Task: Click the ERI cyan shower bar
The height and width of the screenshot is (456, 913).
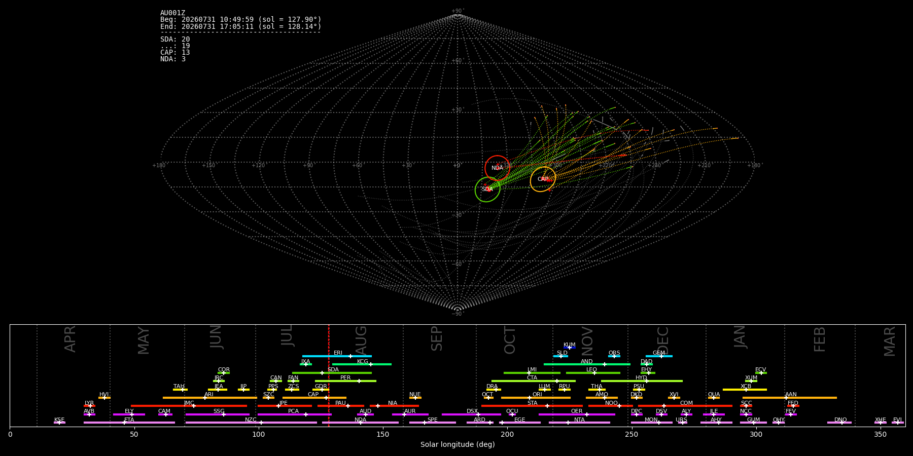Action: click(337, 356)
